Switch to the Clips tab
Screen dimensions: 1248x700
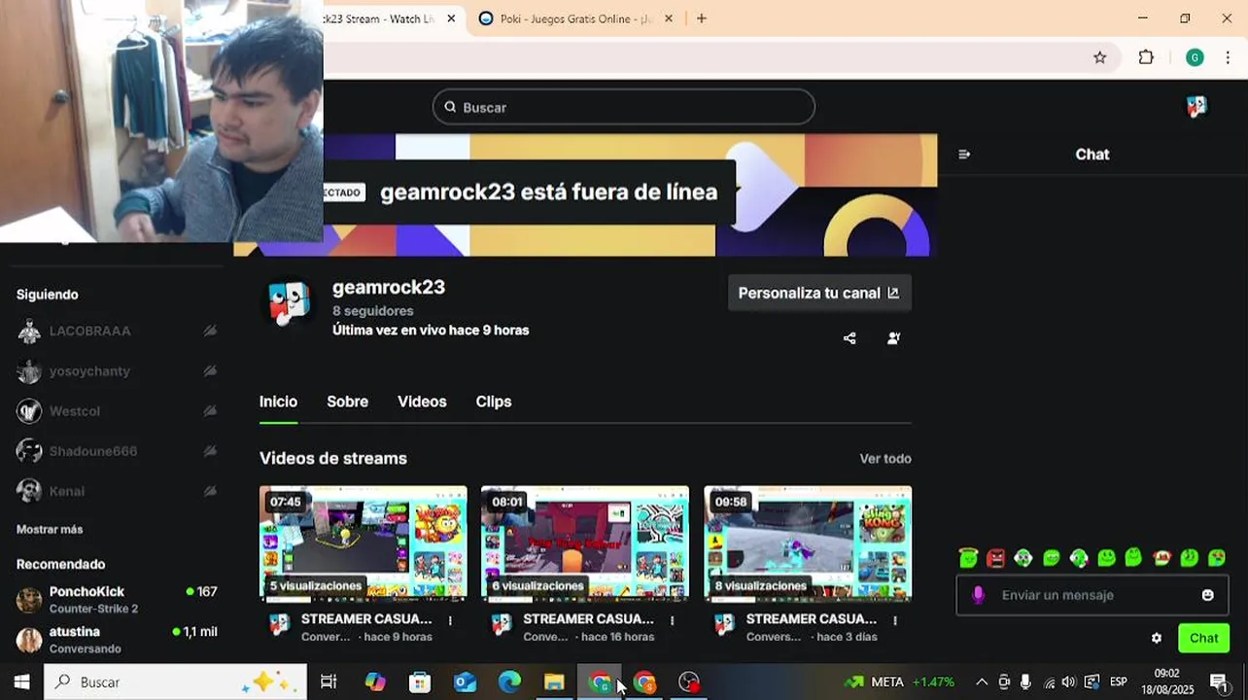(x=494, y=402)
